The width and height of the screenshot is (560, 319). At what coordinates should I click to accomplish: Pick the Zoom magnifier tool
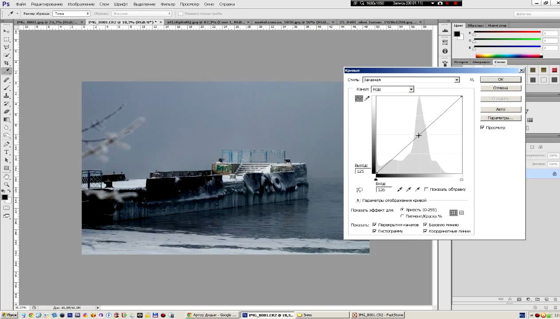pyautogui.click(x=7, y=184)
